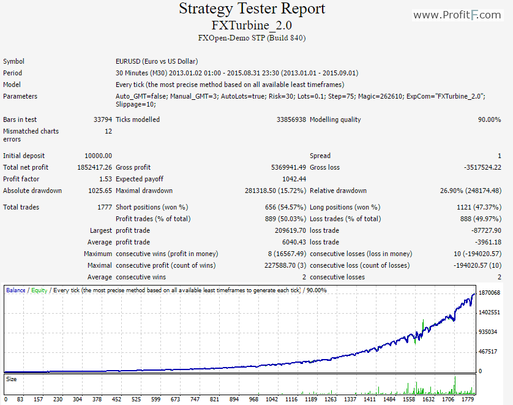
Task: Click the Balance legend label in chart
Action: (16, 290)
